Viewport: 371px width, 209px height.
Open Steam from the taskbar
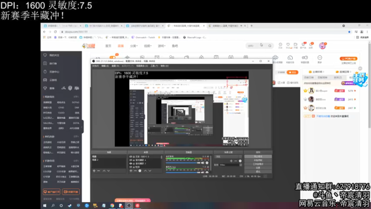[70, 205]
